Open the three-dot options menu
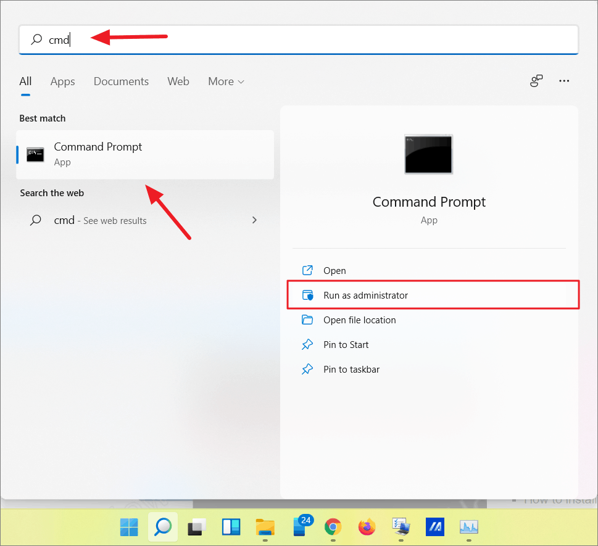This screenshot has width=598, height=546. click(564, 81)
